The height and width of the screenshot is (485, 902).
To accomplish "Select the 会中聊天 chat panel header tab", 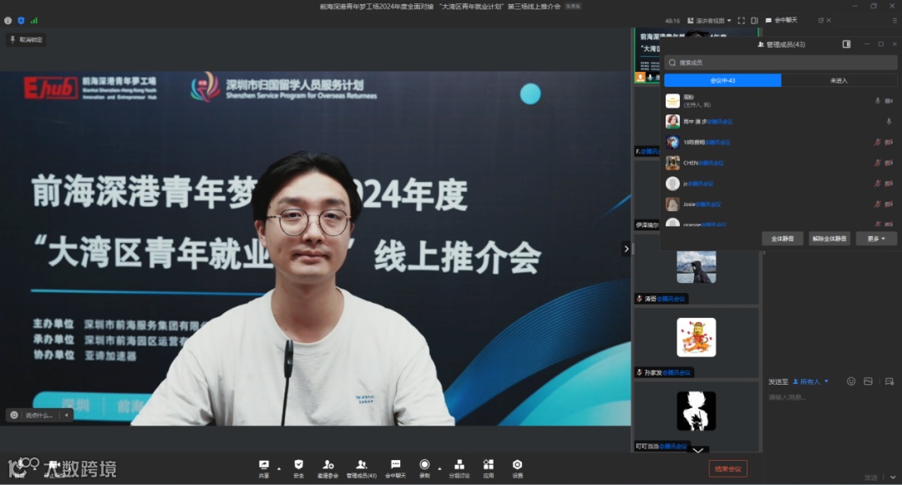I will pos(781,20).
